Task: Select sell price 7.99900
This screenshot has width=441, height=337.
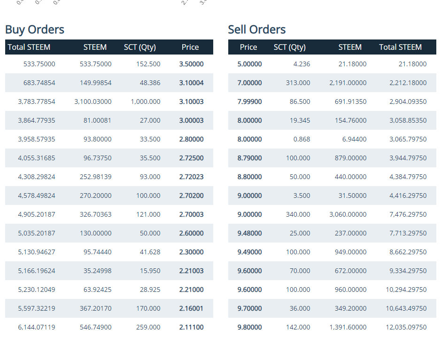Action: (x=249, y=102)
